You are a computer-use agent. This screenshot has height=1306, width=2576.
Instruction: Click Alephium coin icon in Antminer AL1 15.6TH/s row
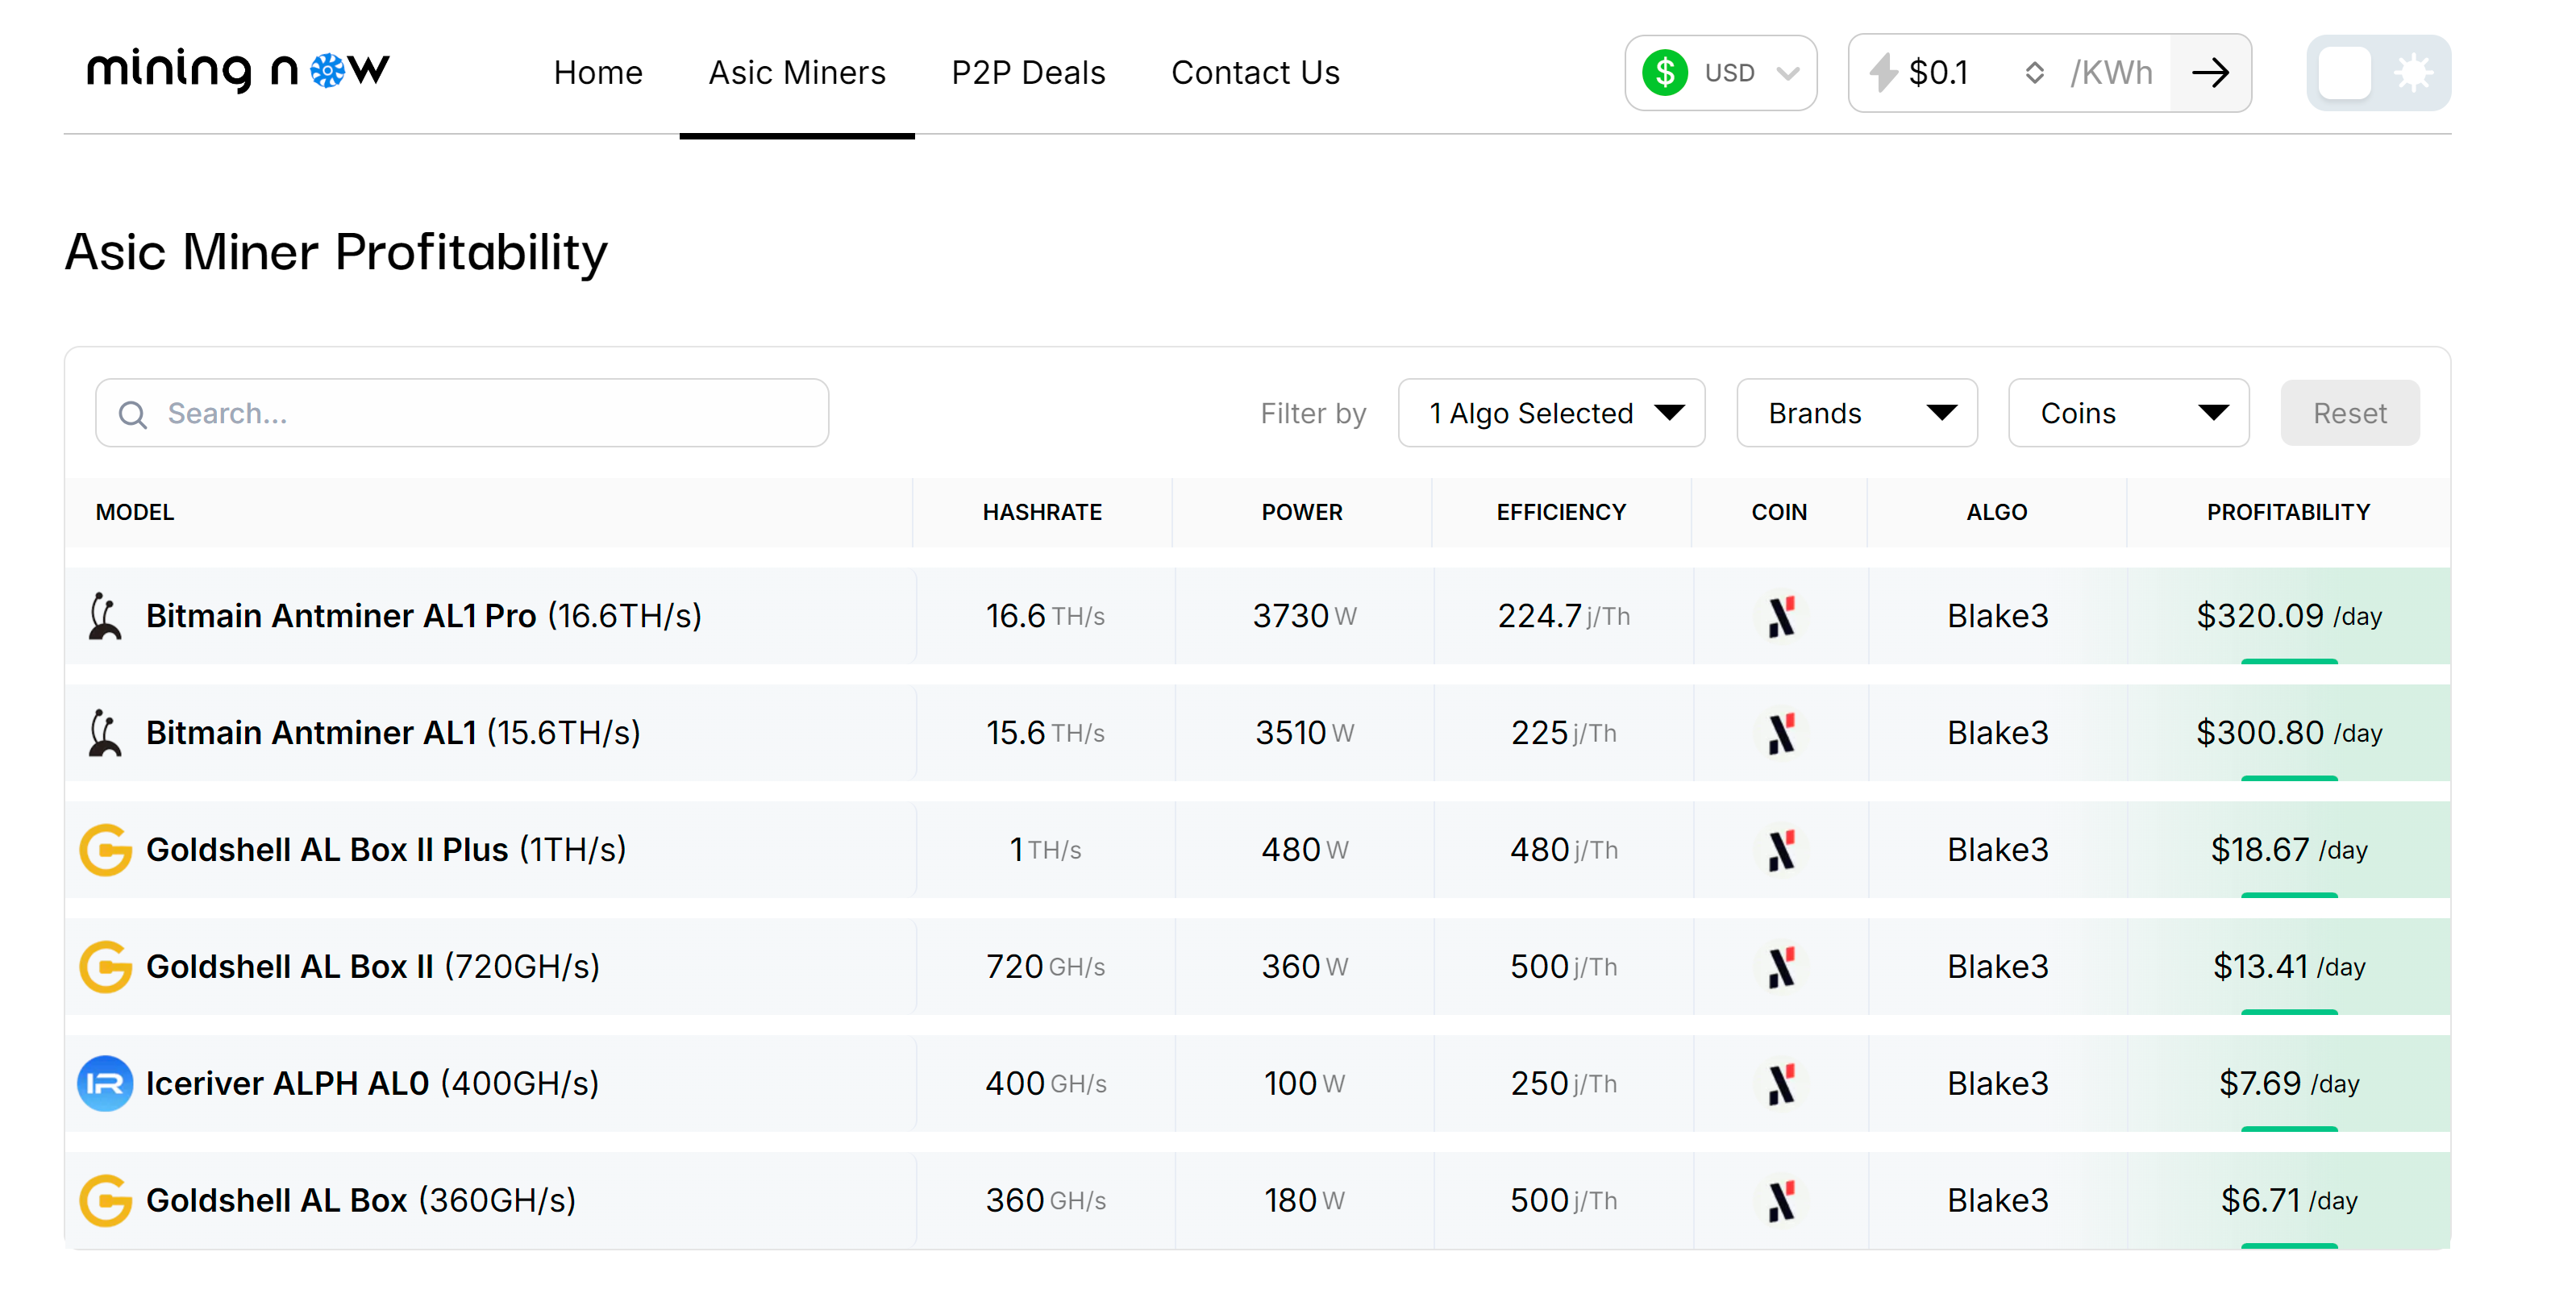click(1781, 733)
